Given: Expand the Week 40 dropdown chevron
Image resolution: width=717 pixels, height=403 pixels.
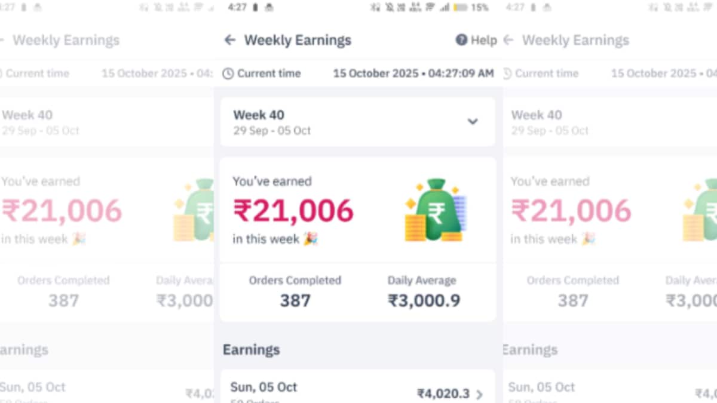Looking at the screenshot, I should click(473, 122).
